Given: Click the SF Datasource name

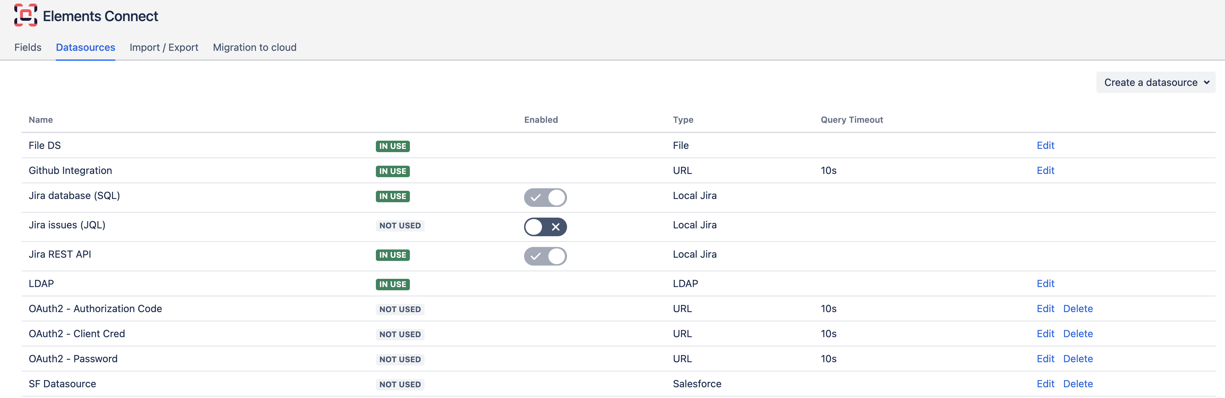Looking at the screenshot, I should 62,384.
